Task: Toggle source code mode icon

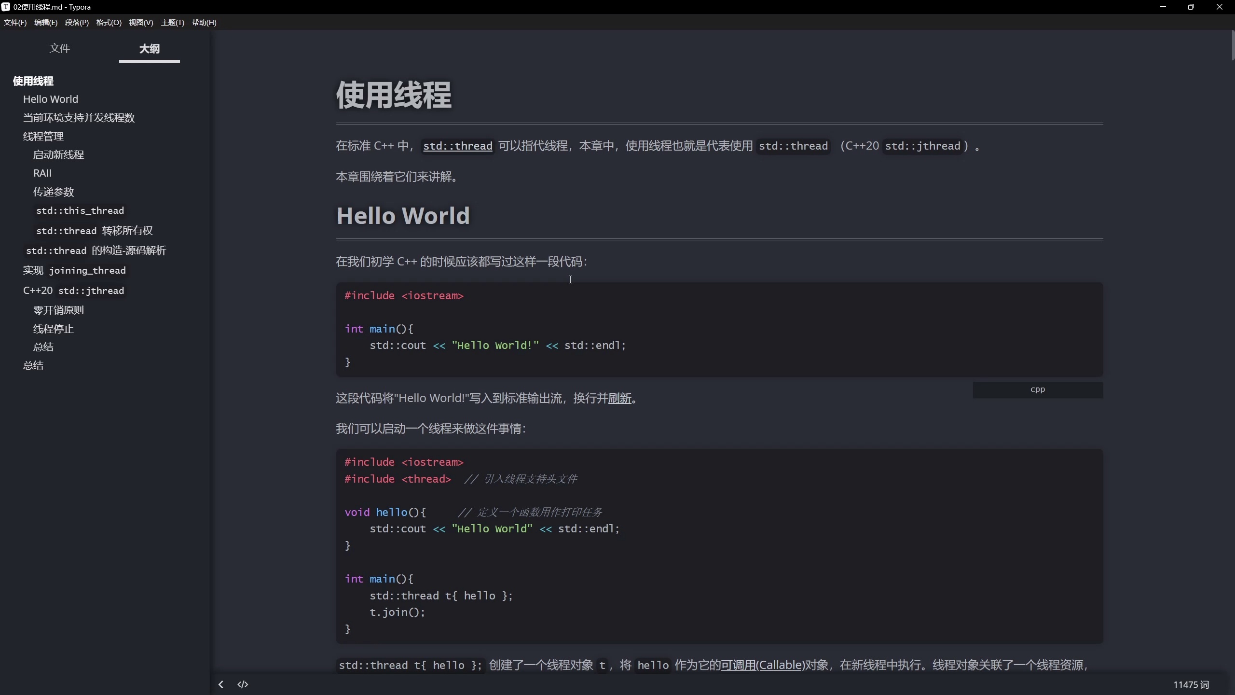Action: (x=243, y=684)
